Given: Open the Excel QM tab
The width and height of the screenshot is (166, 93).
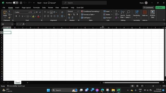Looking at the screenshot, I should click(80, 7).
